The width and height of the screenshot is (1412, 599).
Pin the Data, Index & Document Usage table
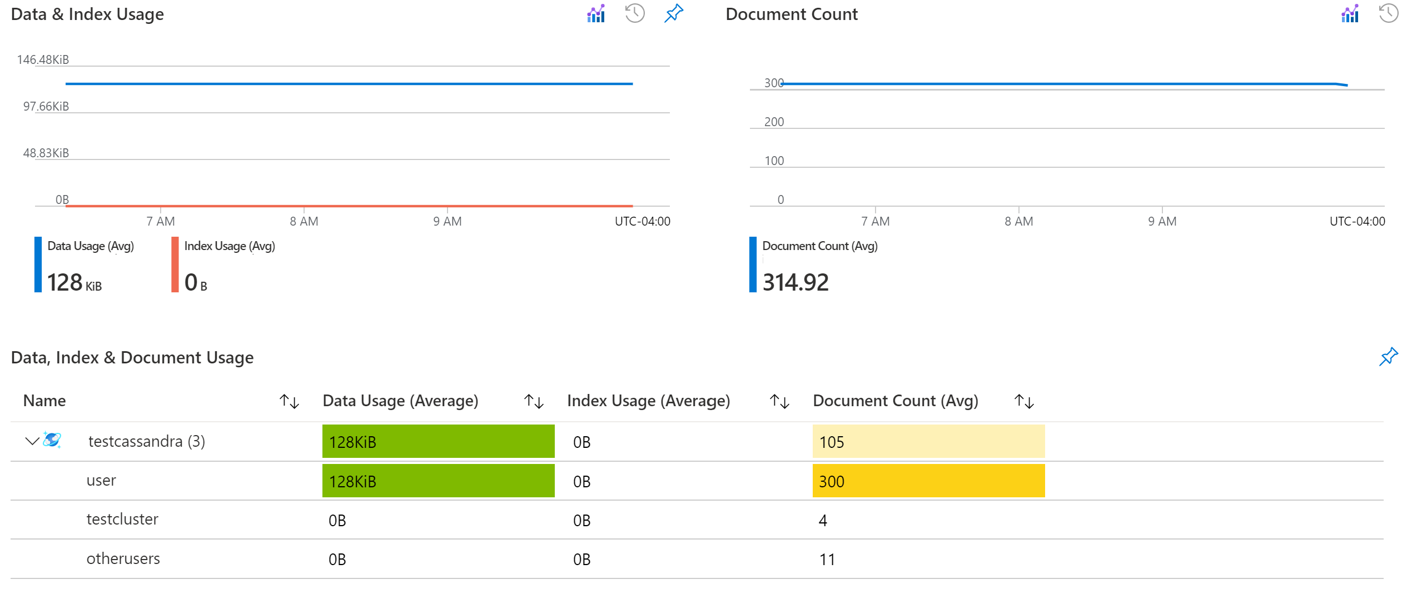point(1388,357)
